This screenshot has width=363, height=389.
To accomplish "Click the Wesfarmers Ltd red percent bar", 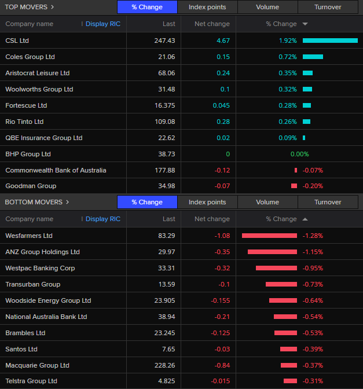I will click(x=269, y=236).
